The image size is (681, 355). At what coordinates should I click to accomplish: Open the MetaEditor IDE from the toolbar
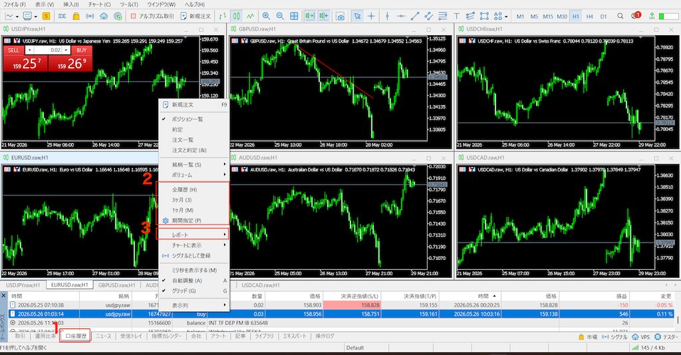pyautogui.click(x=62, y=16)
